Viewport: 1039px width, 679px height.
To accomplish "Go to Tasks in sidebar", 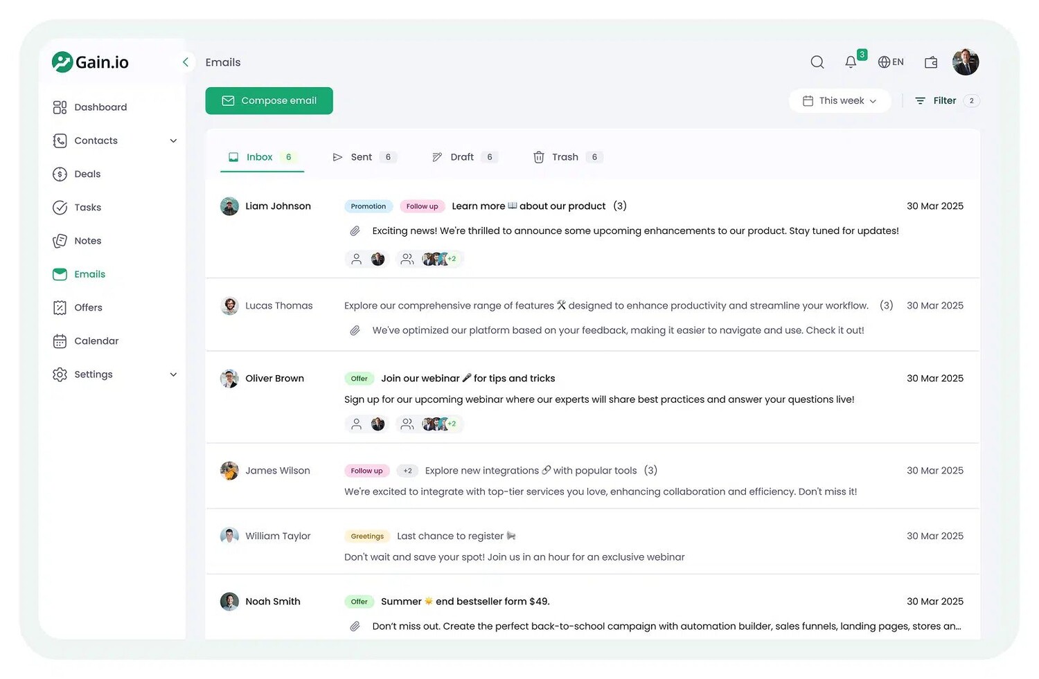I will 87,207.
